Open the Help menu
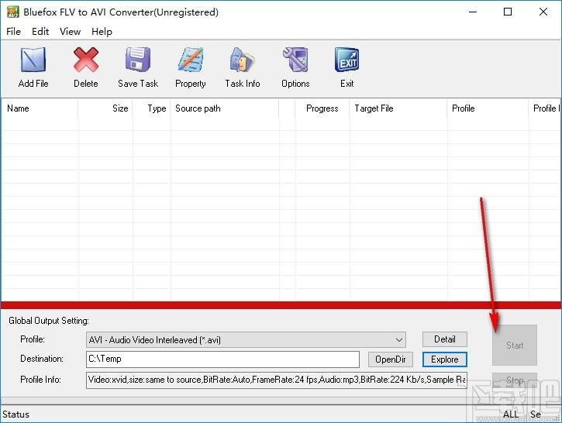 tap(102, 32)
